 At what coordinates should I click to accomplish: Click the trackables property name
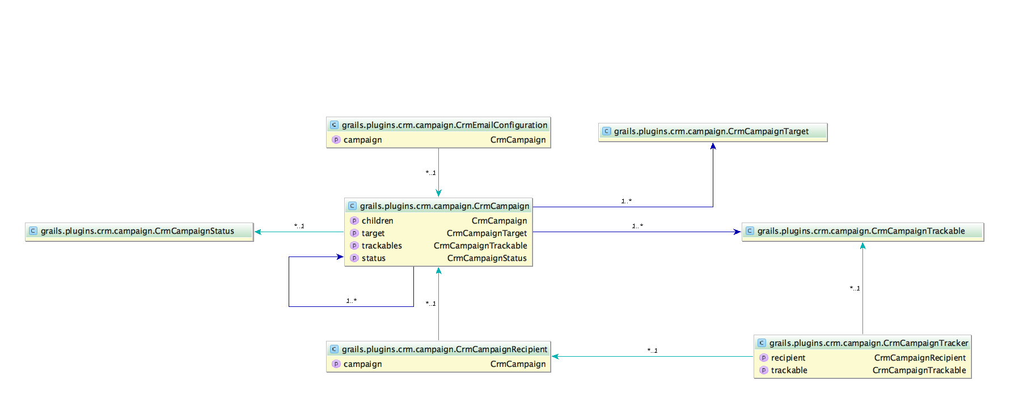coord(382,246)
